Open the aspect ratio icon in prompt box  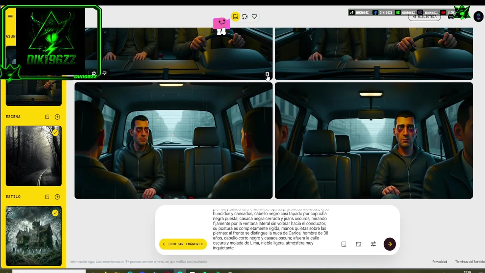coord(358,244)
